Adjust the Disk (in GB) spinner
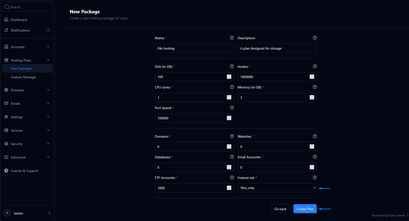The width and height of the screenshot is (409, 221). (x=229, y=77)
